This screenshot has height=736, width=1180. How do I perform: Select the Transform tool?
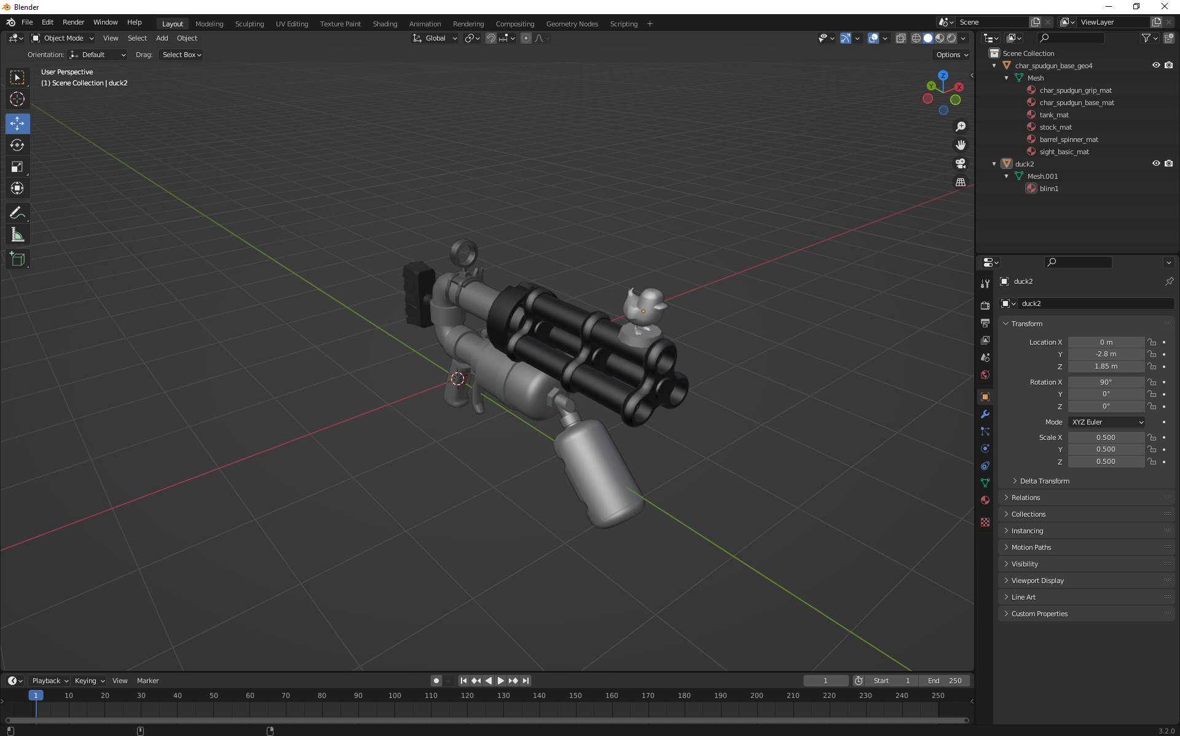click(x=17, y=188)
